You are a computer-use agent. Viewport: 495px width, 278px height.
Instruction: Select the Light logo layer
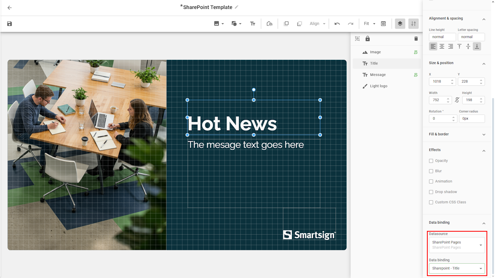click(378, 86)
